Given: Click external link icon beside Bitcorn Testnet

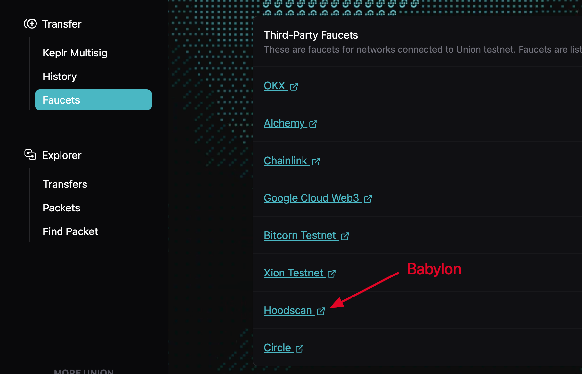Looking at the screenshot, I should pyautogui.click(x=345, y=236).
